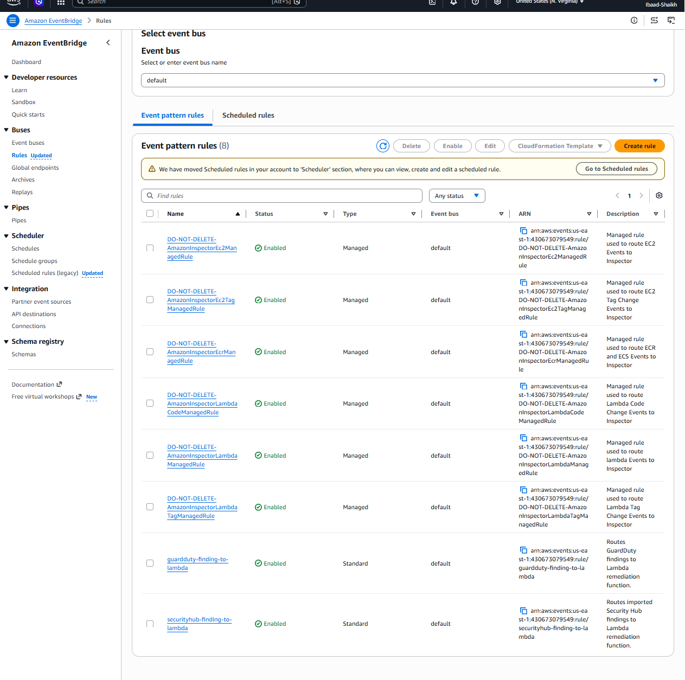This screenshot has width=685, height=680.
Task: Select checkbox for AmazonInspectorEc2ManagedRule
Action: tap(150, 248)
